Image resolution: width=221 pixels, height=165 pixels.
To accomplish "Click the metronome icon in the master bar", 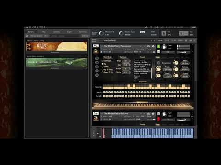I will pos(163,33).
